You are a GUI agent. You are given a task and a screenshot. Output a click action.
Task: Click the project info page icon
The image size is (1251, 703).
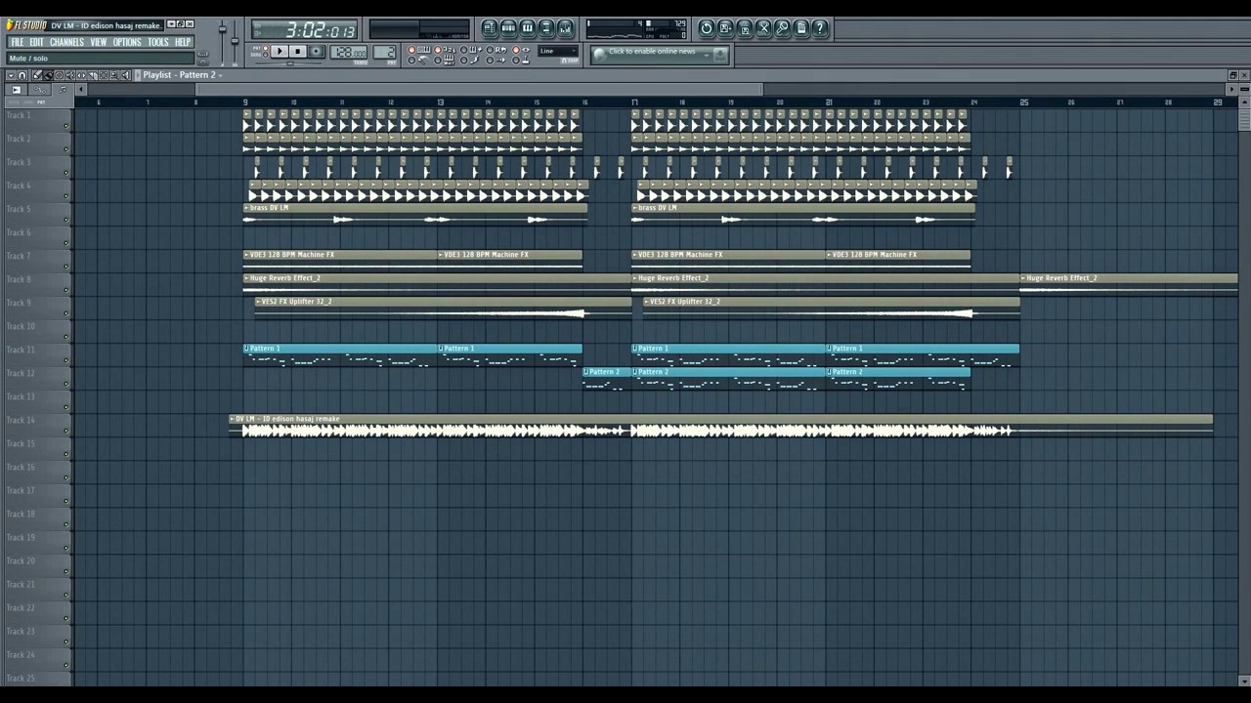[x=801, y=28]
